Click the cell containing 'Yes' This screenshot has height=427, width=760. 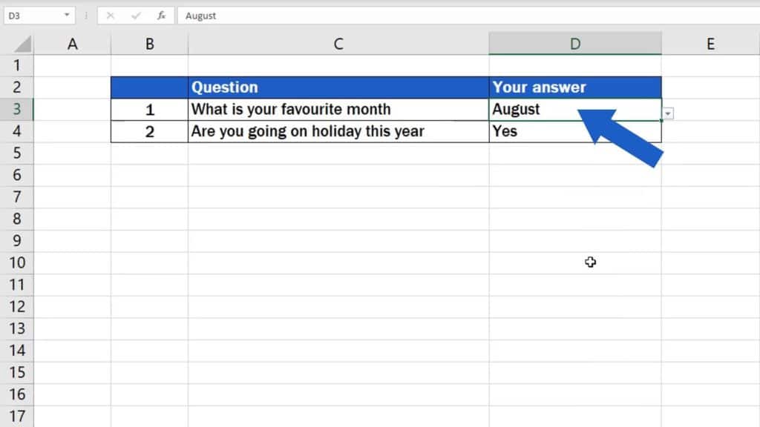[574, 131]
